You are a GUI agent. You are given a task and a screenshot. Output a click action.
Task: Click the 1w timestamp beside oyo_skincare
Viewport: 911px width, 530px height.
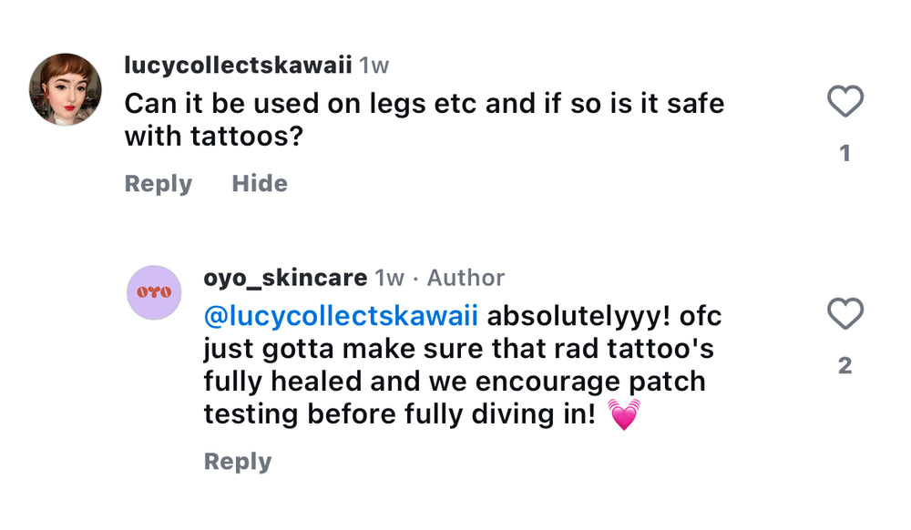coord(390,278)
